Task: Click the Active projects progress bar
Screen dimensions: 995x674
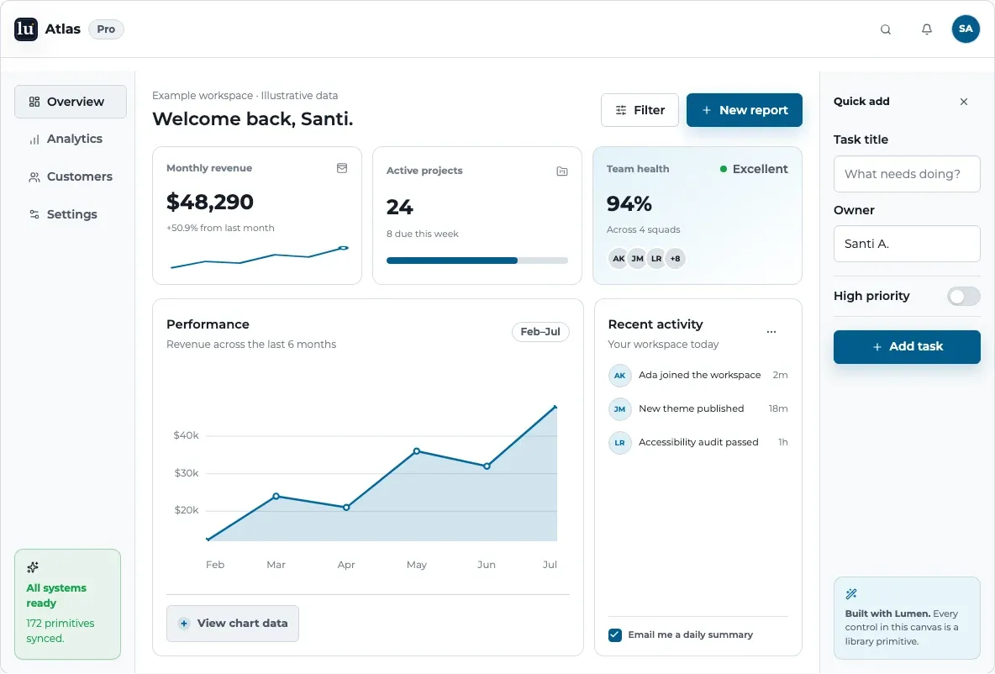Action: pos(477,261)
